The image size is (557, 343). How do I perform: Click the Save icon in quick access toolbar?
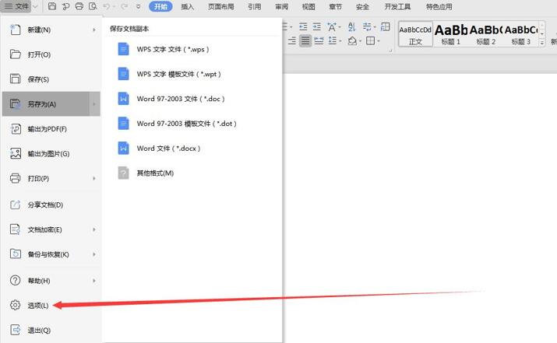pos(52,6)
